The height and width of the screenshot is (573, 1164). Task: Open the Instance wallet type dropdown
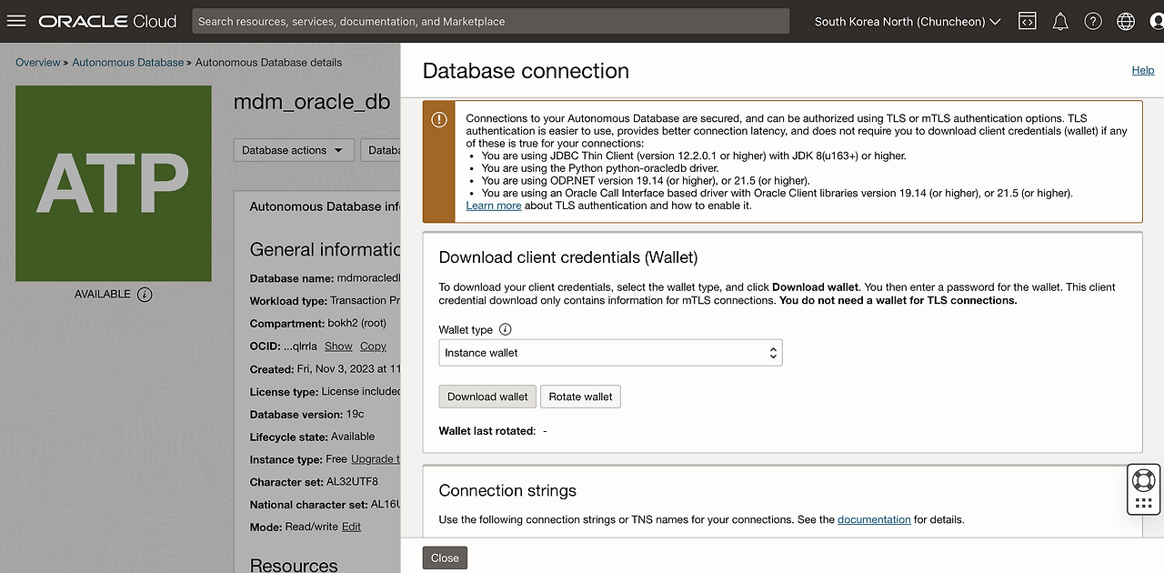tap(610, 353)
